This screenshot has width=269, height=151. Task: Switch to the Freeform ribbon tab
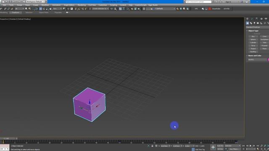16,13
